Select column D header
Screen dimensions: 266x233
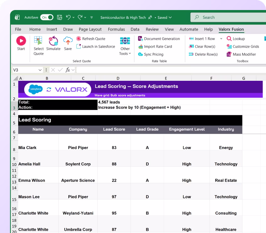point(118,78)
